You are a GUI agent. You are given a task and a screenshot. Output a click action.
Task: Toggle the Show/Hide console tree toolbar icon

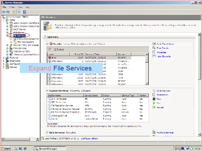coord(19,12)
